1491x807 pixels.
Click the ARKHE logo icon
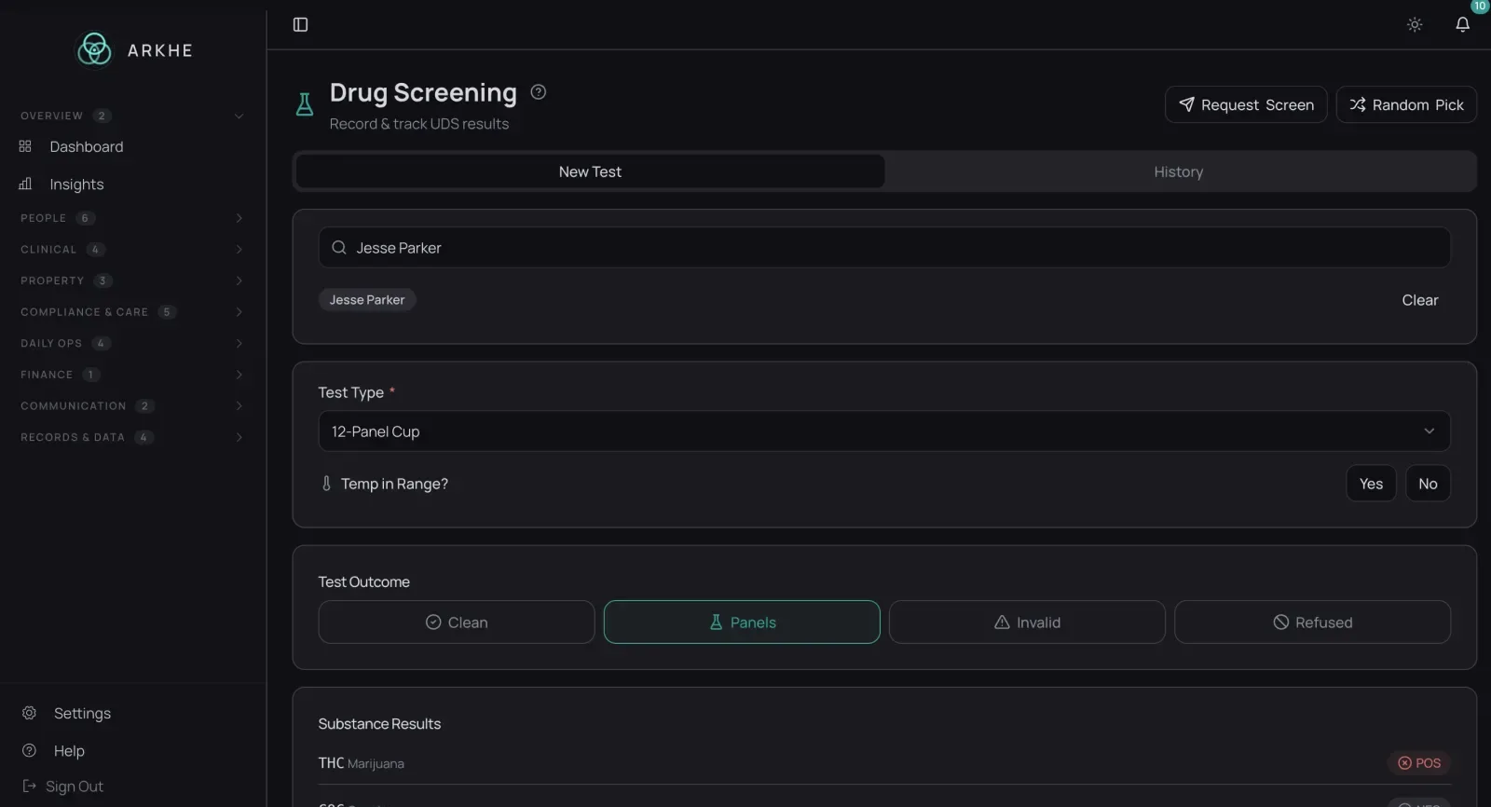(x=94, y=49)
